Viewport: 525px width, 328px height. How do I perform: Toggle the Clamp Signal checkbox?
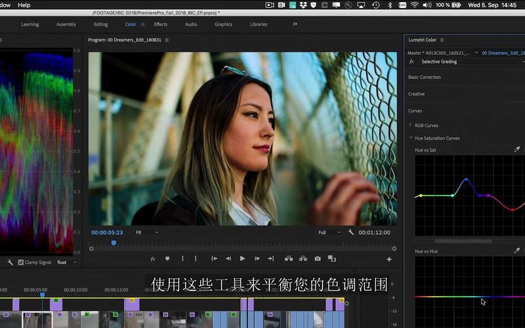tap(21, 262)
